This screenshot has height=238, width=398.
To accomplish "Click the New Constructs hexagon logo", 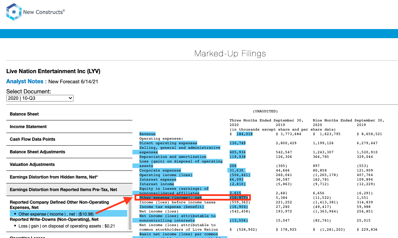I will click(14, 12).
